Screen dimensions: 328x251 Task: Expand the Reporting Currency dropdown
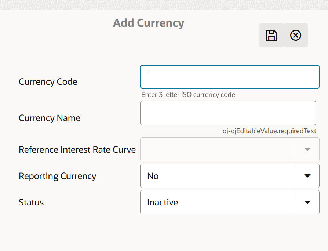308,176
